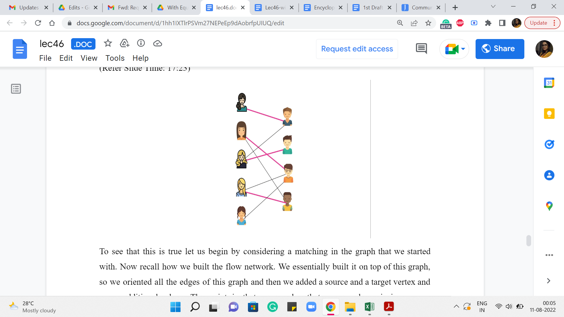
Task: Show the document outline panel
Action: click(x=16, y=89)
